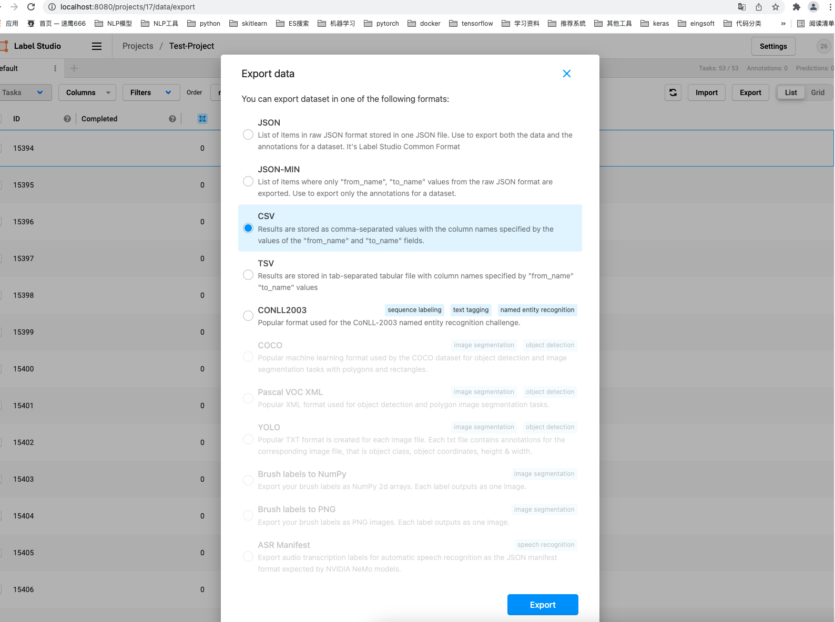Expand the Columns dropdown
The image size is (835, 622).
(x=87, y=92)
